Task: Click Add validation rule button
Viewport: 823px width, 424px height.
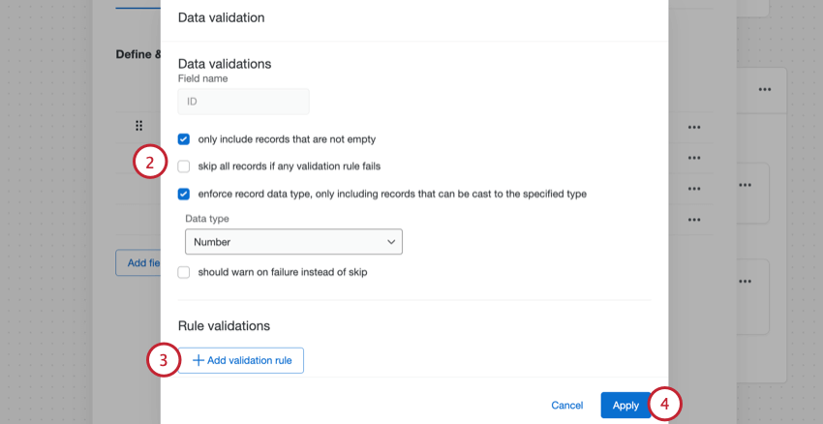Action: point(241,360)
